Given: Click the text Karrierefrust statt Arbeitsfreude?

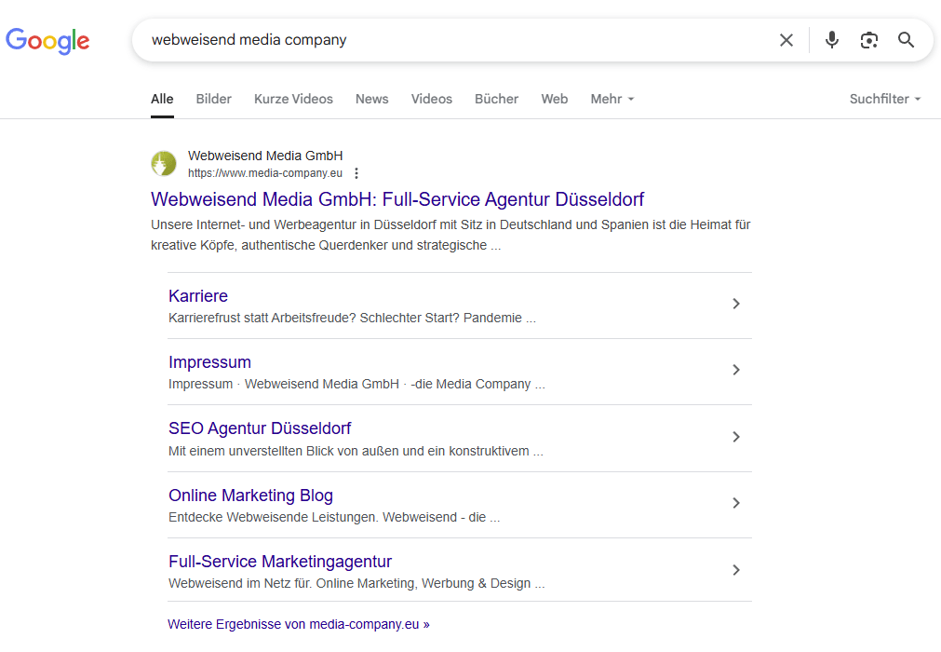Looking at the screenshot, I should (x=262, y=318).
